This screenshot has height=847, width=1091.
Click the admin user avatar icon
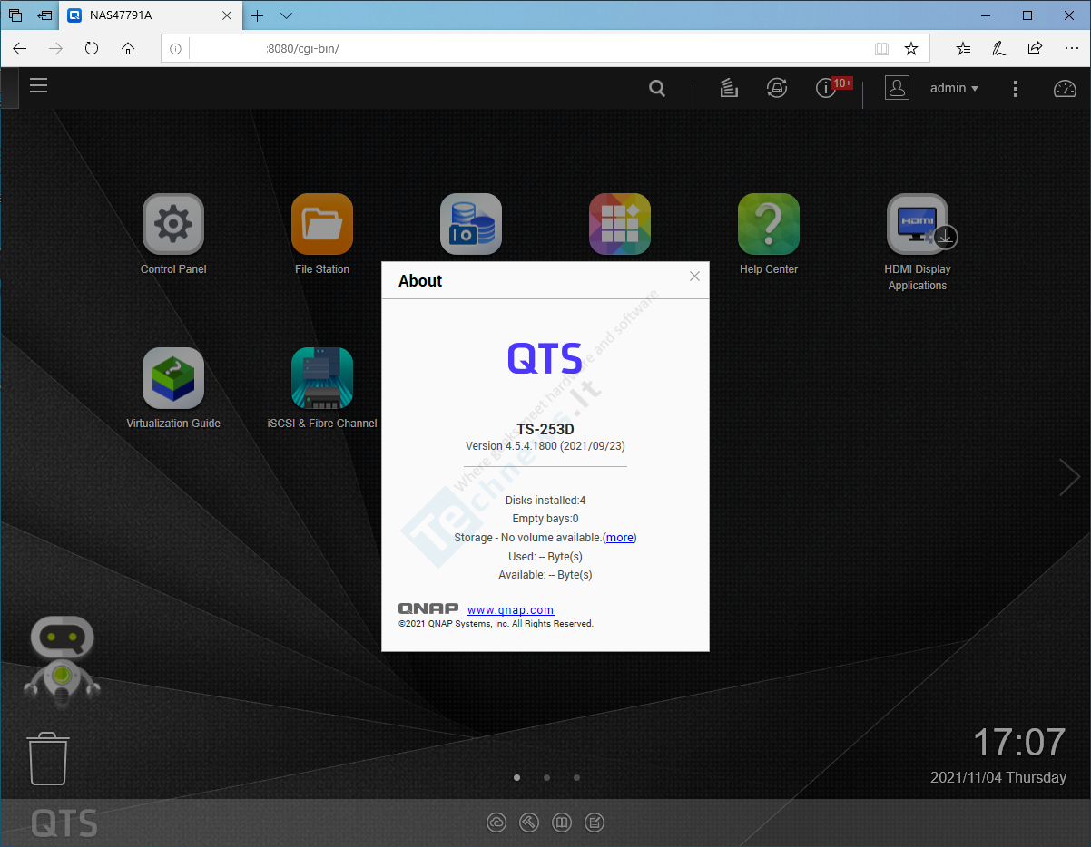(897, 88)
